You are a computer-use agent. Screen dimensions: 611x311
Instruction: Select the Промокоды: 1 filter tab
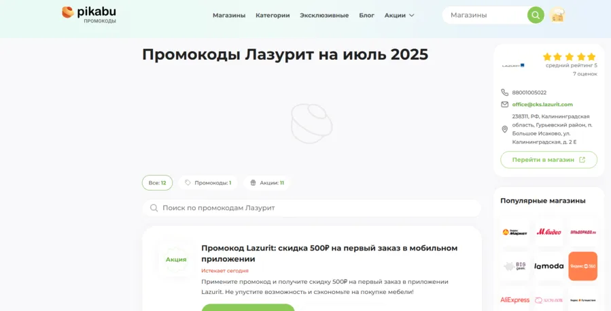[x=208, y=182]
